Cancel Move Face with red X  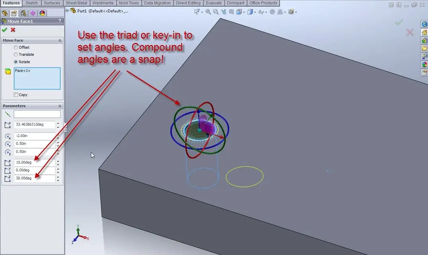coord(13,30)
